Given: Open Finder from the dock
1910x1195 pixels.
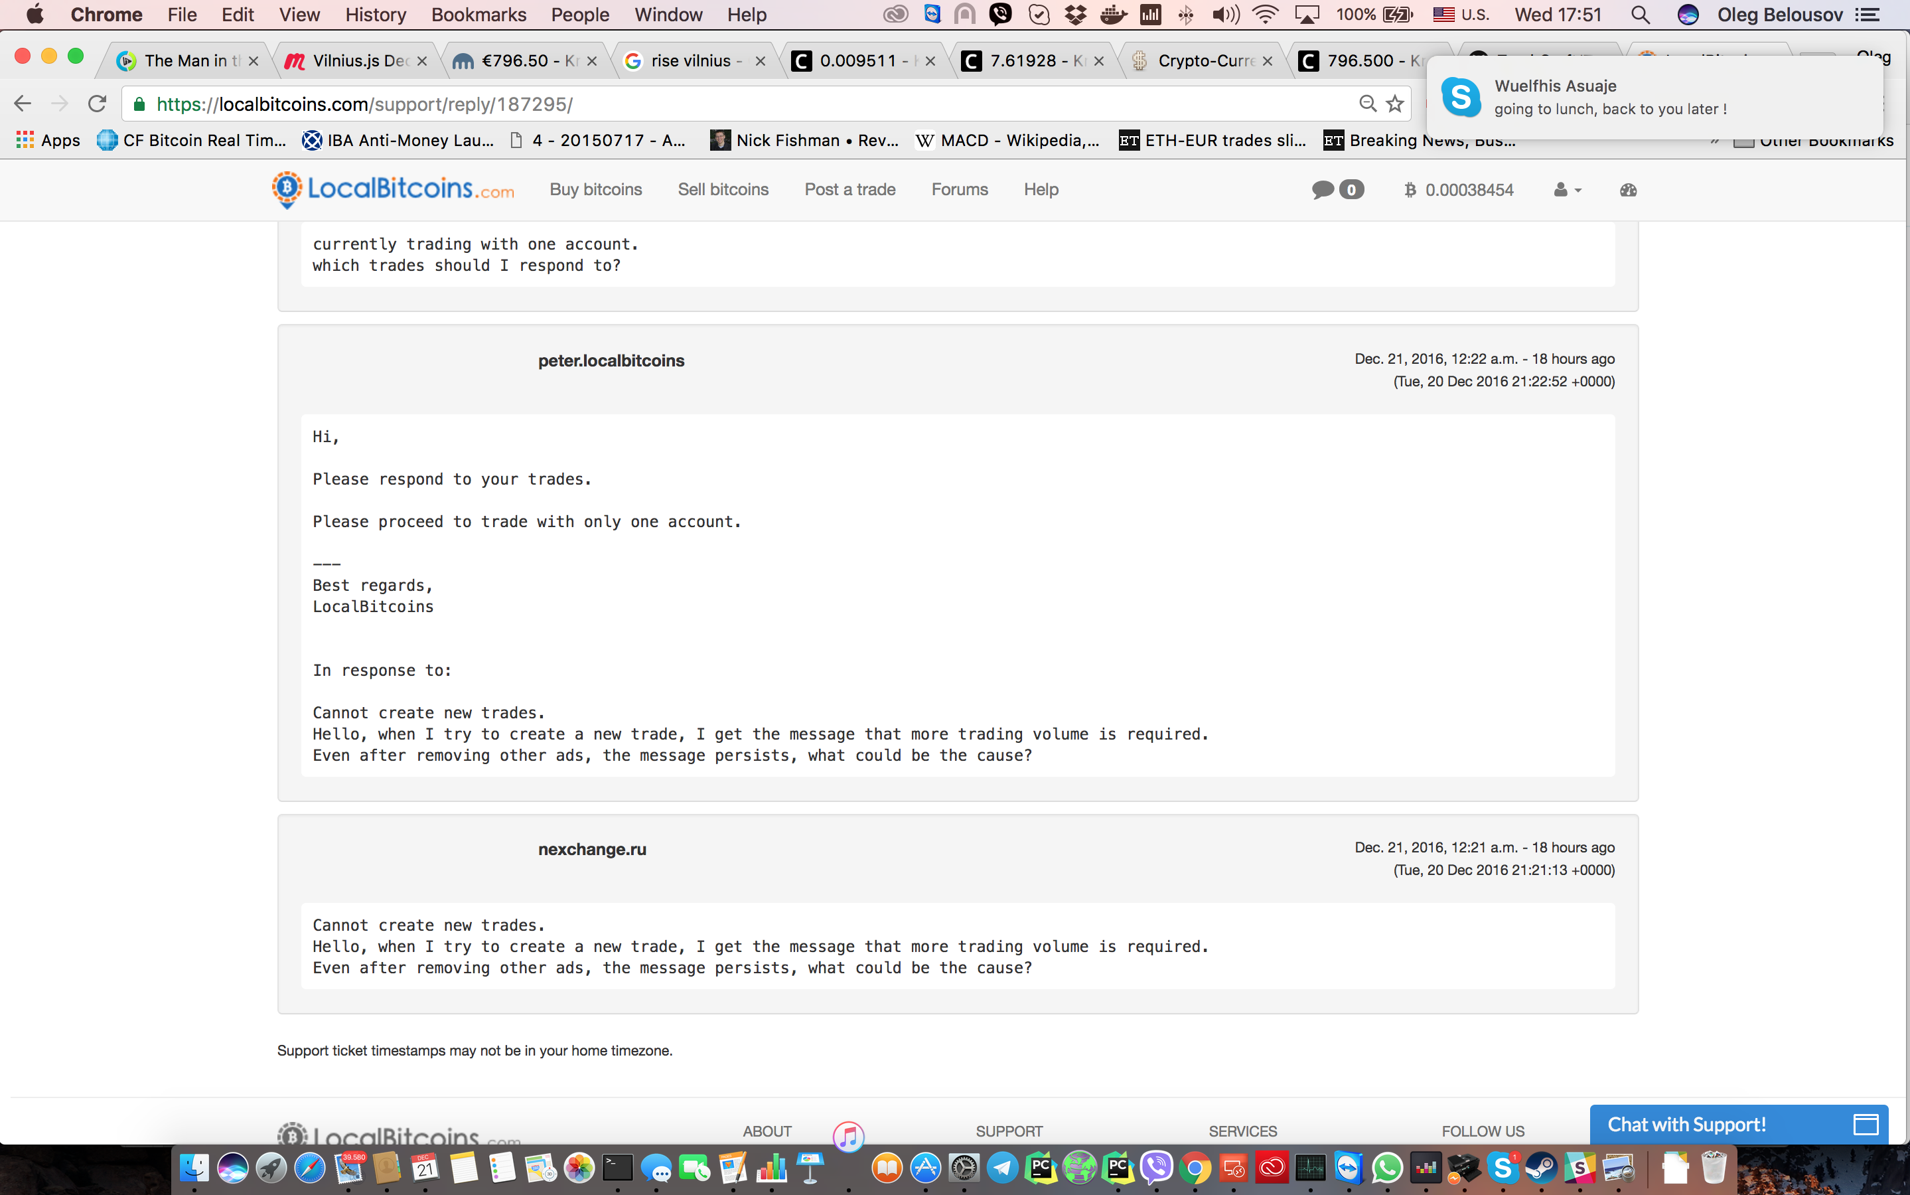Looking at the screenshot, I should (x=194, y=1167).
